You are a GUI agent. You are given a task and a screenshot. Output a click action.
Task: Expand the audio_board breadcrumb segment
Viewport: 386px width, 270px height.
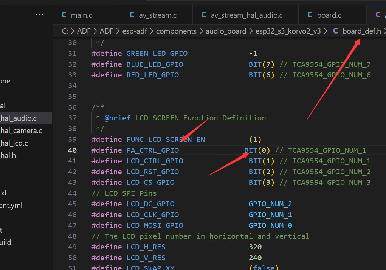[226, 31]
